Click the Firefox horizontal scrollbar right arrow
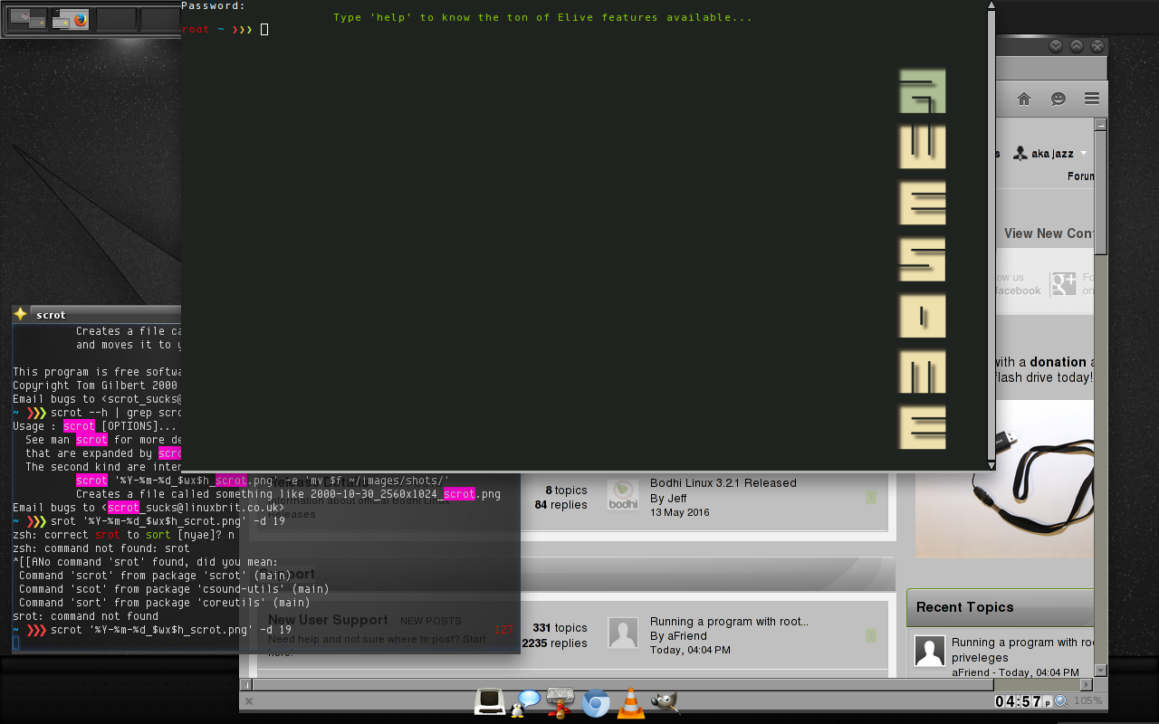 1087,684
